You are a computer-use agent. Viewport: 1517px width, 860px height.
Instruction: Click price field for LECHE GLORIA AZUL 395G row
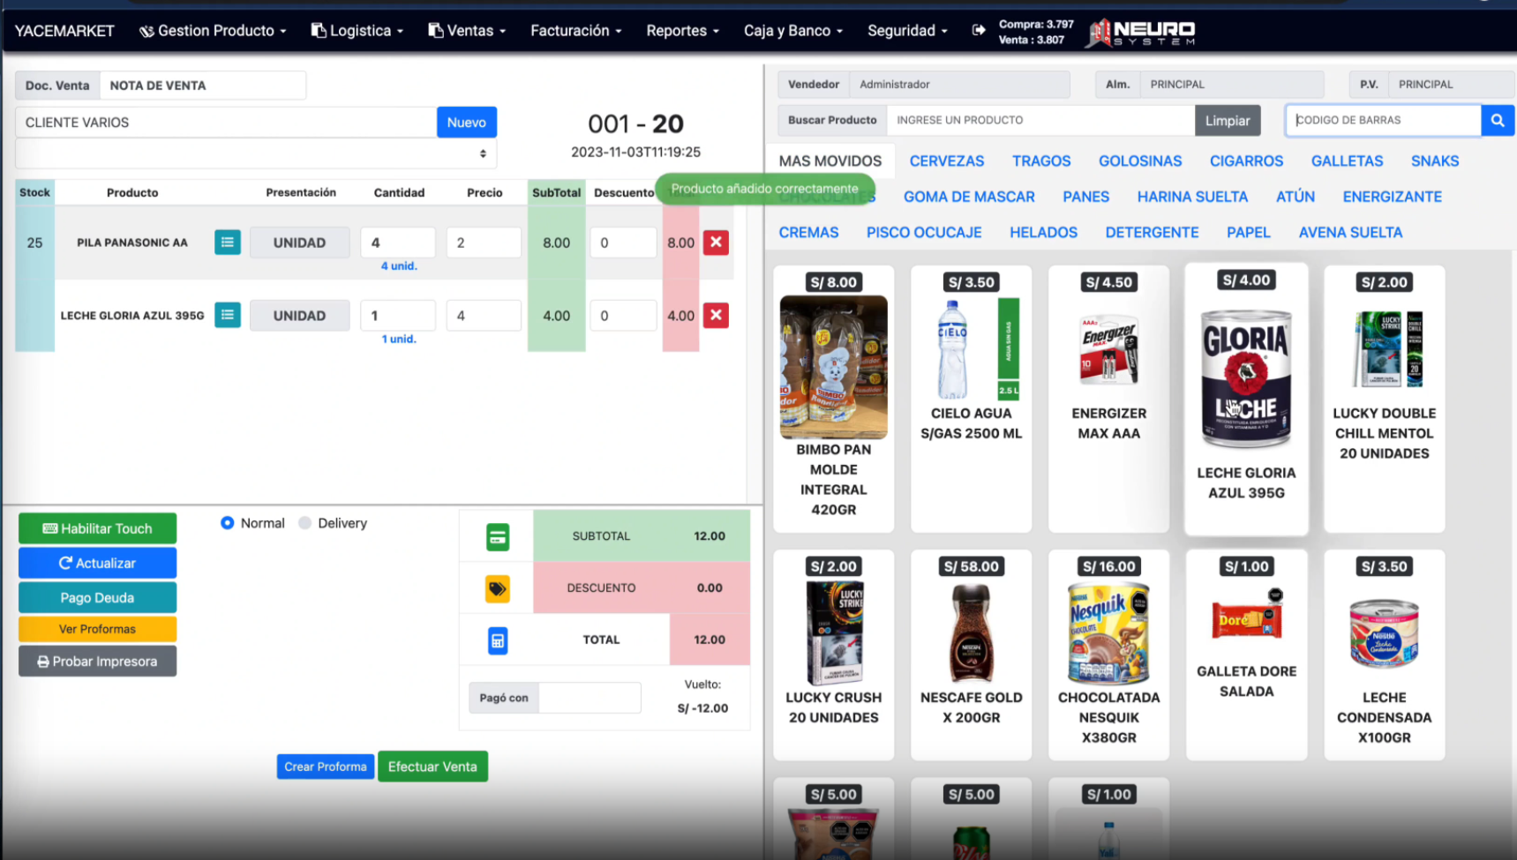click(x=484, y=315)
